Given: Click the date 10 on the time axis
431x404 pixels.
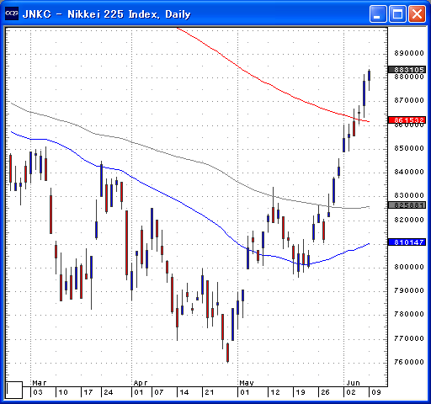Looking at the screenshot, I should coord(63,392).
